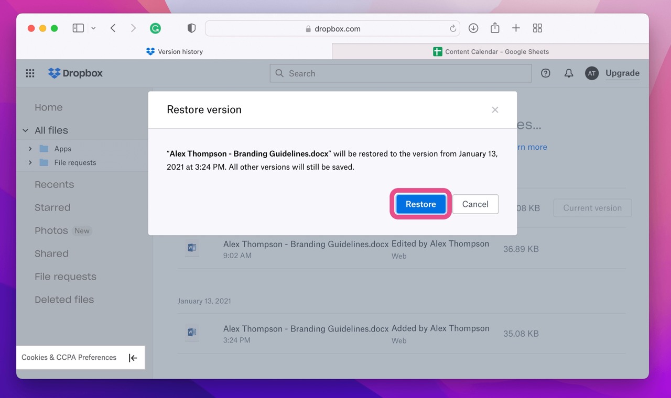Click the Current version button
671x398 pixels.
[592, 208]
